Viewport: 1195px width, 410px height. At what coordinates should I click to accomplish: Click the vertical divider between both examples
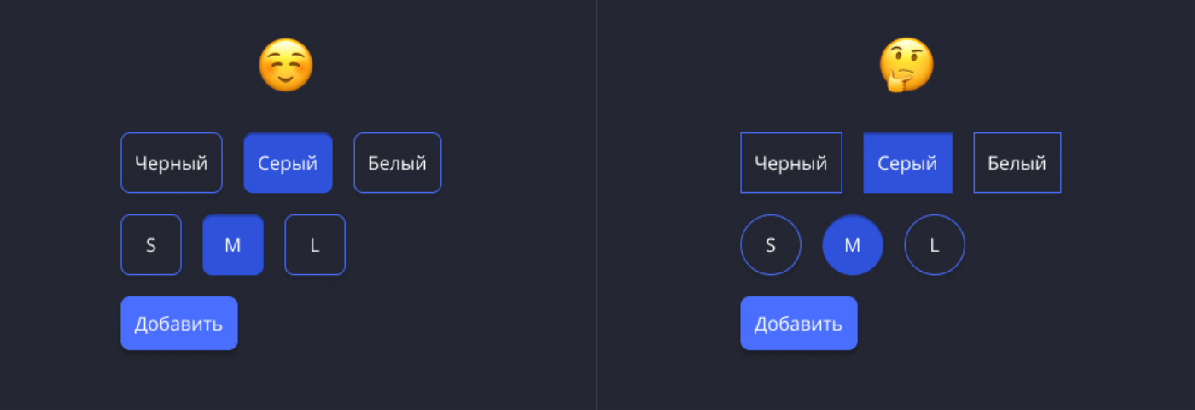[597, 205]
